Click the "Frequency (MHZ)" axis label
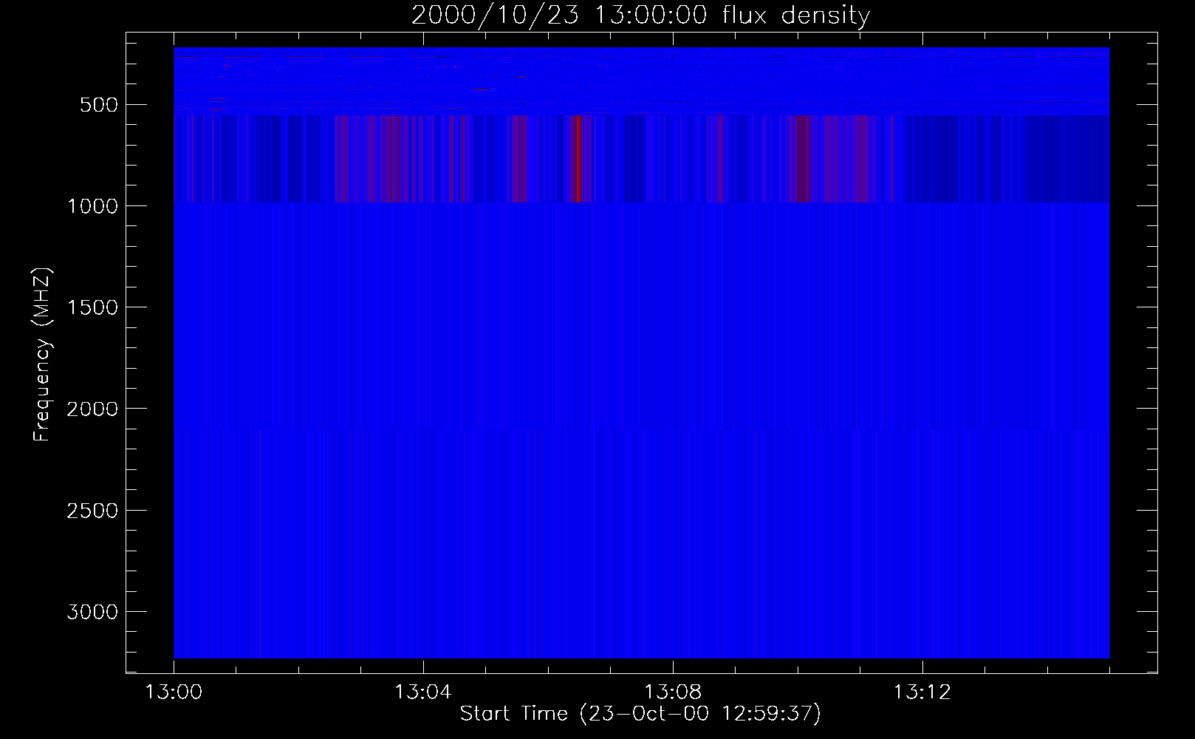1195x739 pixels. point(42,355)
